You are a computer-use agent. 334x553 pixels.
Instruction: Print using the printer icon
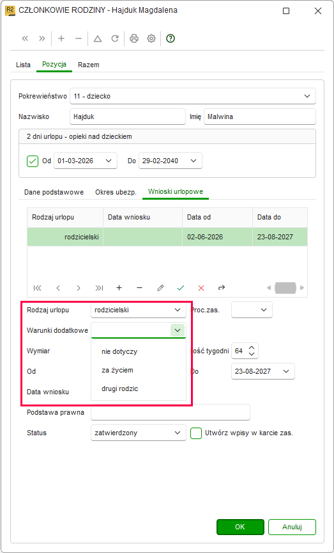pyautogui.click(x=133, y=39)
